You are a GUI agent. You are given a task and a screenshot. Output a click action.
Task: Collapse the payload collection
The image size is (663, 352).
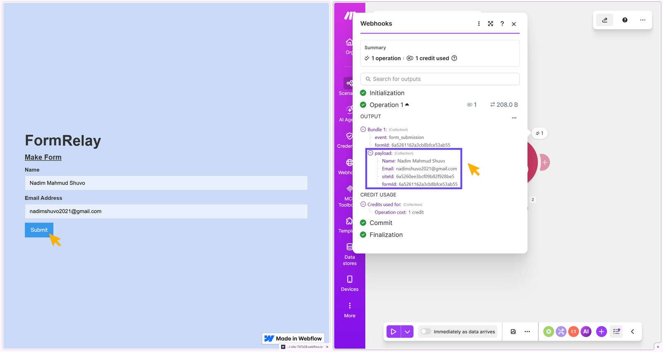pyautogui.click(x=370, y=153)
